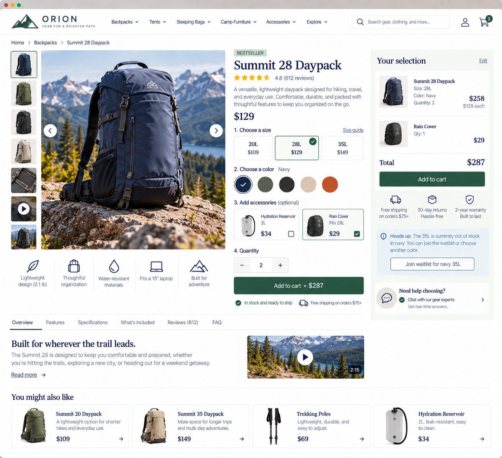
Task: Open the FAQ tab
Action: (x=217, y=322)
